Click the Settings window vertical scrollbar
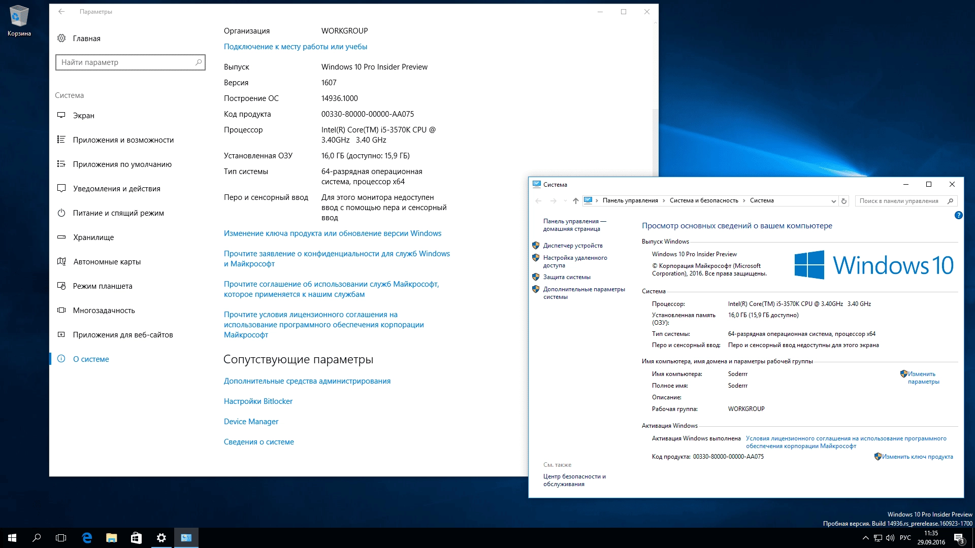 point(655,142)
